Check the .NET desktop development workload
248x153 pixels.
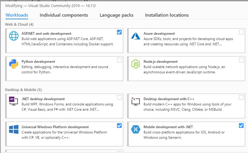click(x=119, y=98)
